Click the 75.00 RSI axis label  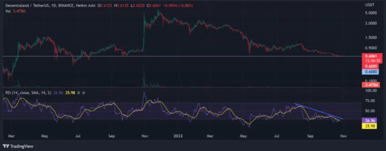[x=370, y=101]
